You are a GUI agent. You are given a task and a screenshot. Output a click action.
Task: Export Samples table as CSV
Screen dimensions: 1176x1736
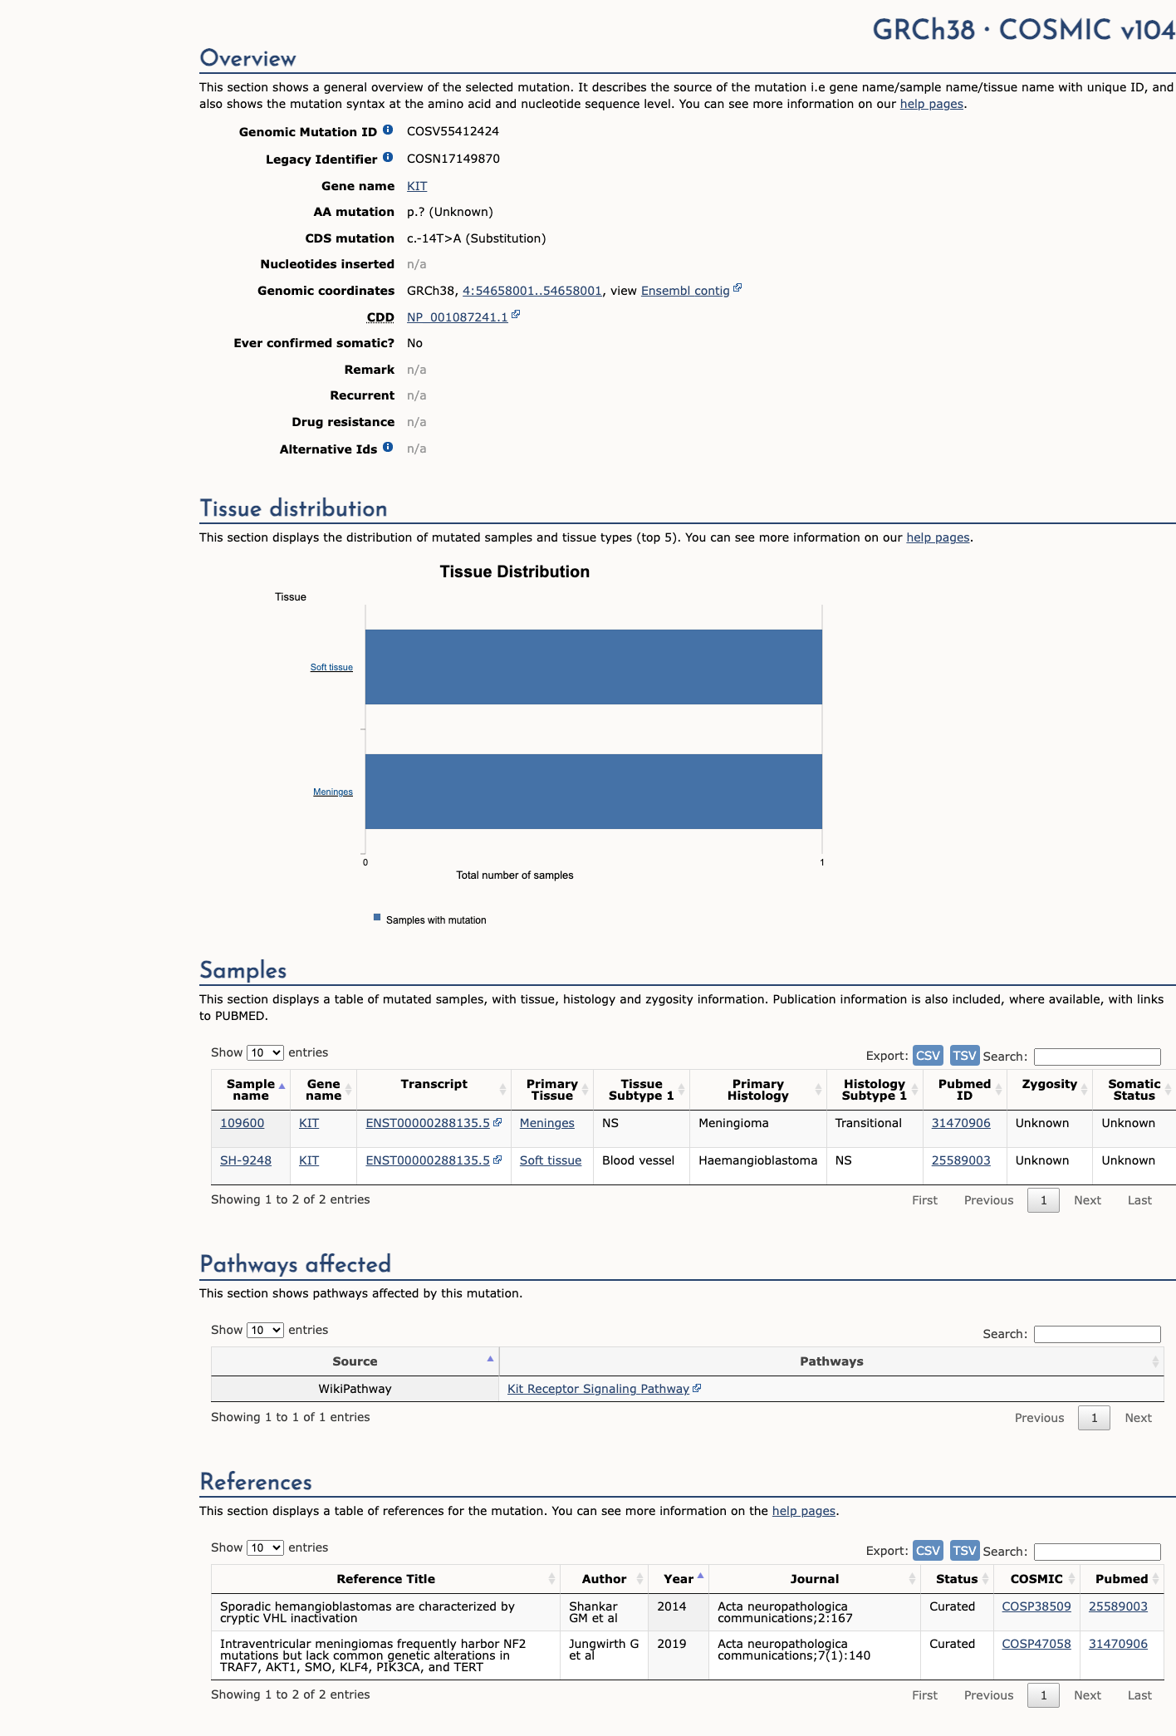[928, 1055]
